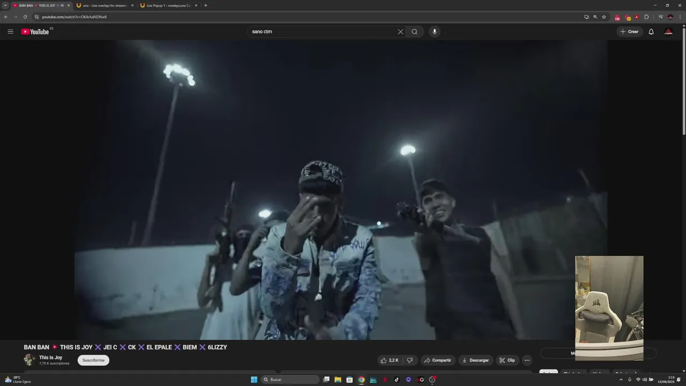Open the zoom magnifier icon in address bar
This screenshot has width=686, height=386.
pos(595,17)
